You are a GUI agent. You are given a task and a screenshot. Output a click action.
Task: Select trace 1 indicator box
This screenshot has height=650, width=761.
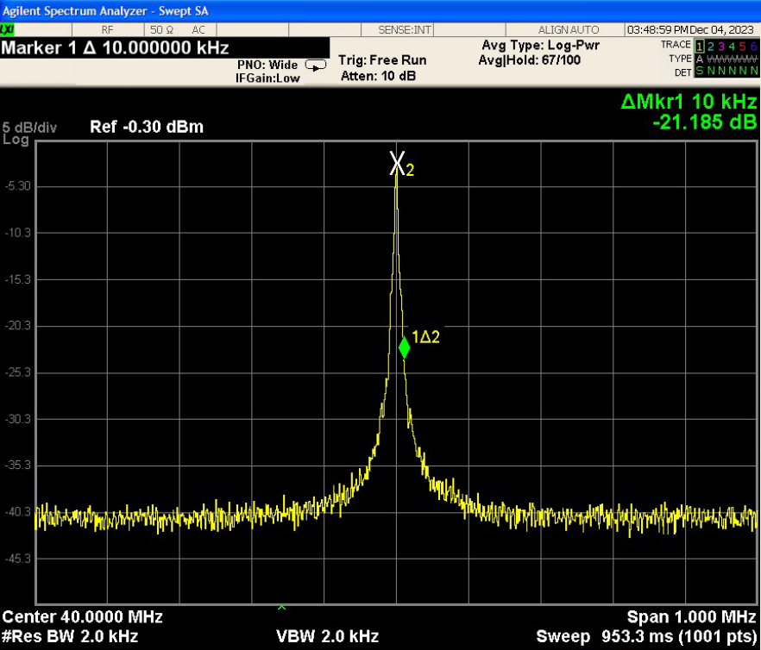[x=700, y=45]
